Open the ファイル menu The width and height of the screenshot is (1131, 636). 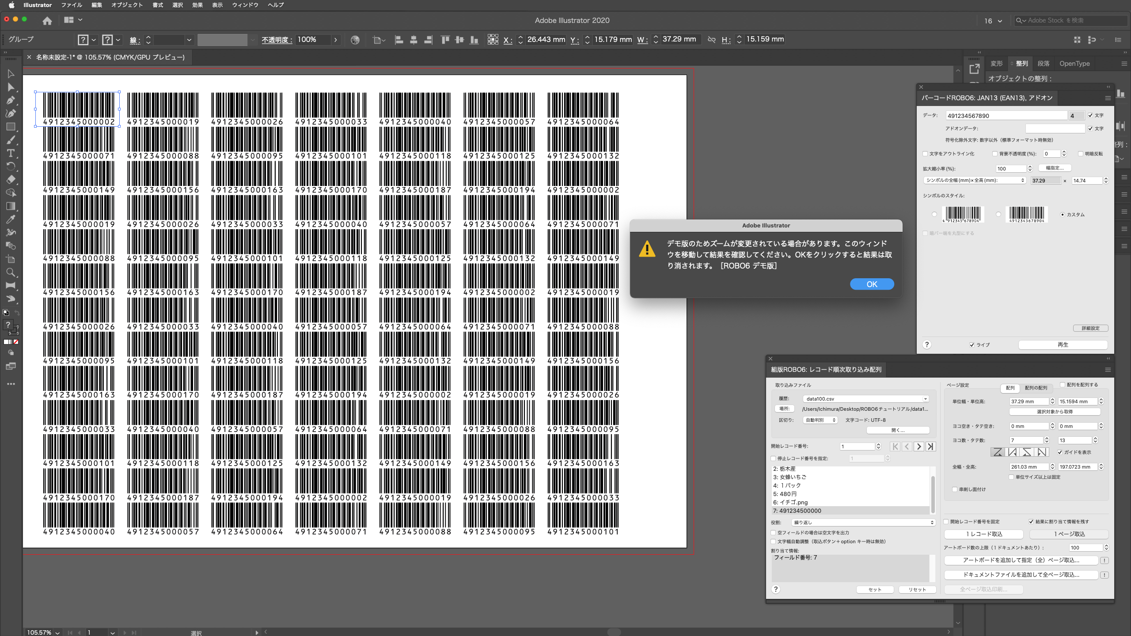tap(72, 5)
